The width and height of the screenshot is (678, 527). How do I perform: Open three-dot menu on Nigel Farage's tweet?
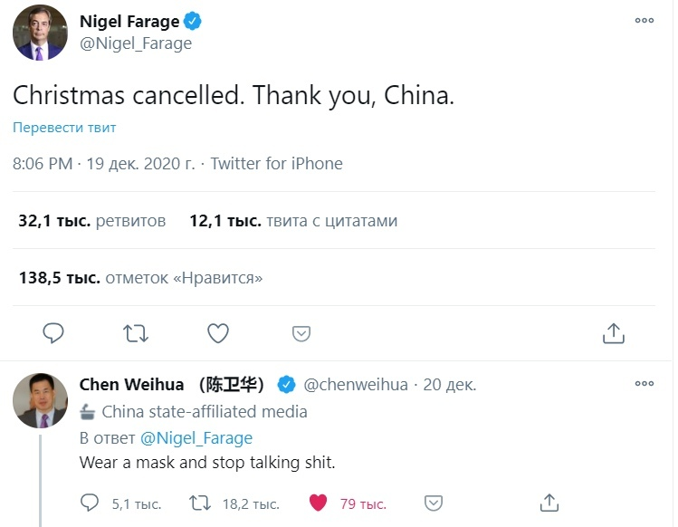tap(645, 21)
